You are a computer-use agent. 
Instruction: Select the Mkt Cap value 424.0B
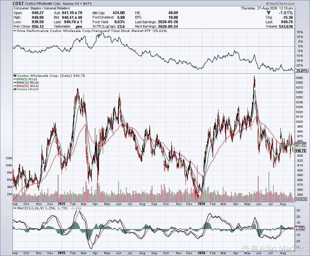119,13
